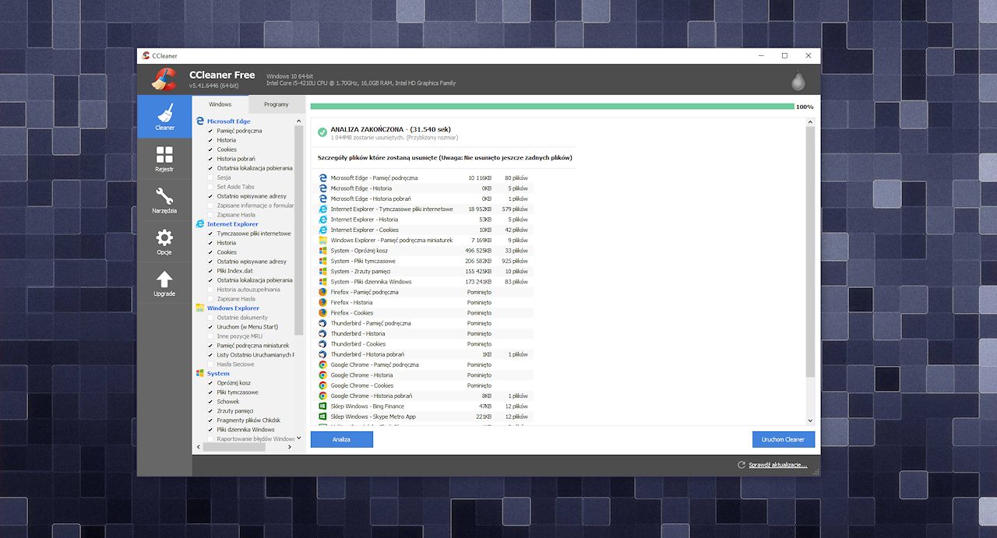Click the Uruchom Cleaner button
997x538 pixels.
pyautogui.click(x=784, y=439)
